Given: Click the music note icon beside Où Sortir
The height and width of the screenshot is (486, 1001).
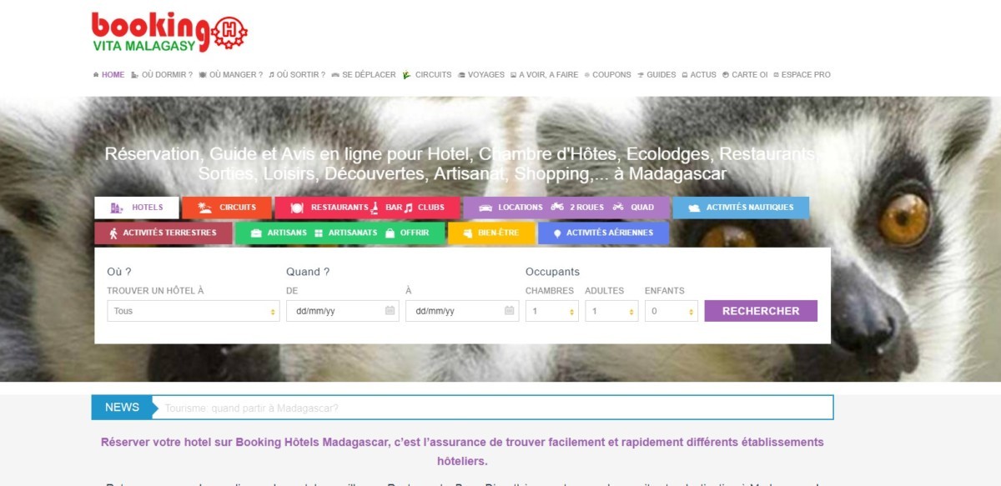Looking at the screenshot, I should (271, 75).
